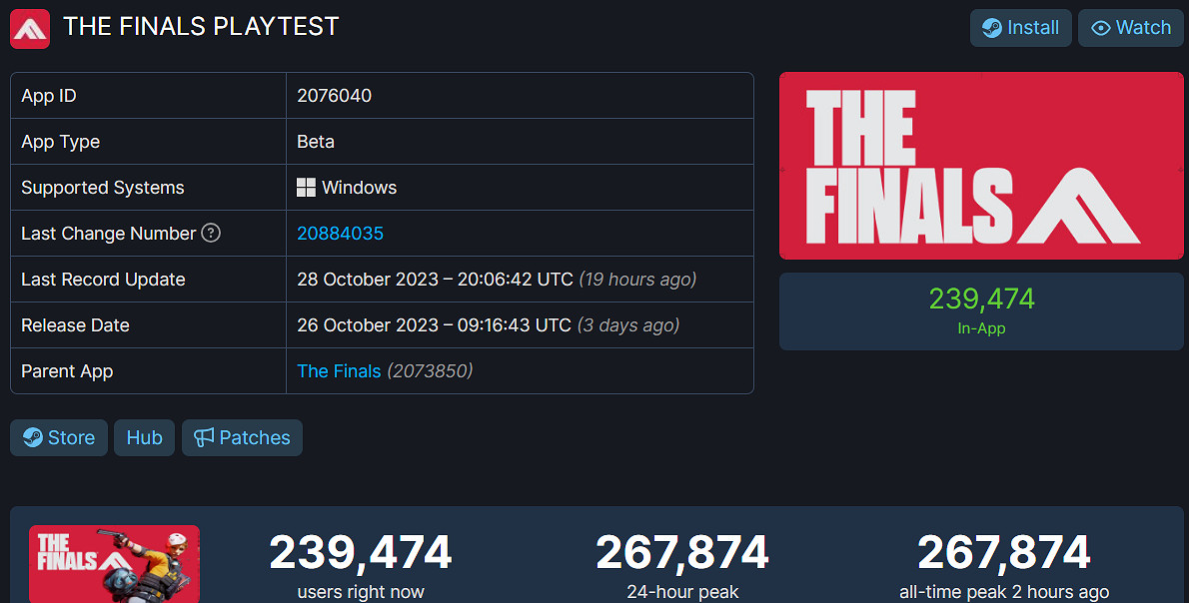The width and height of the screenshot is (1189, 603).
Task: Click the price tag icon on the Patches button
Action: coord(203,437)
